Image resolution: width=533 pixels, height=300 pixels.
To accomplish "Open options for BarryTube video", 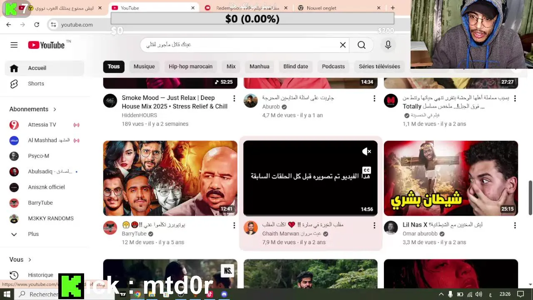I will coord(234,225).
